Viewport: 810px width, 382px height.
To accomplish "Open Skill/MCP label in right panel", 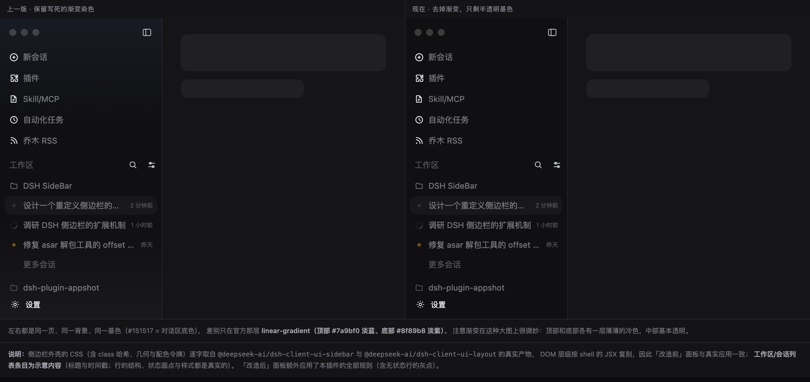I will point(446,99).
